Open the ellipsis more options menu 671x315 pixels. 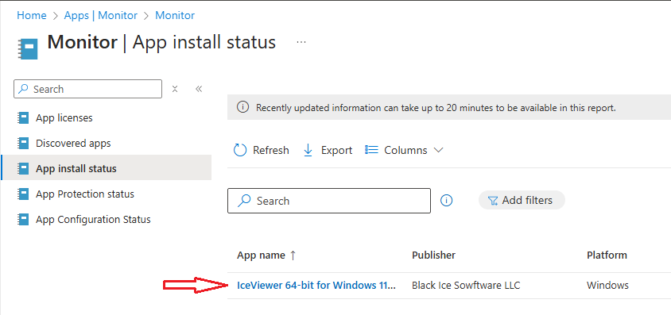pos(301,42)
